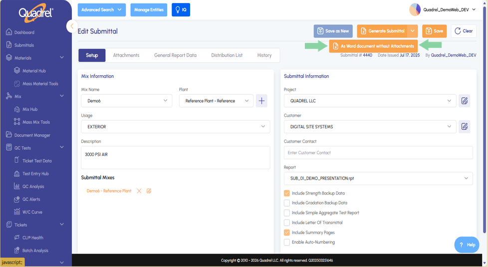This screenshot has height=267, width=488.
Task: Edit the Project with pencil icon
Action: click(x=465, y=101)
